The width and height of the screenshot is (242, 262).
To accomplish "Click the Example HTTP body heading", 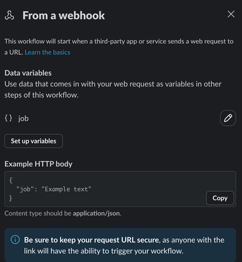I will point(39,164).
